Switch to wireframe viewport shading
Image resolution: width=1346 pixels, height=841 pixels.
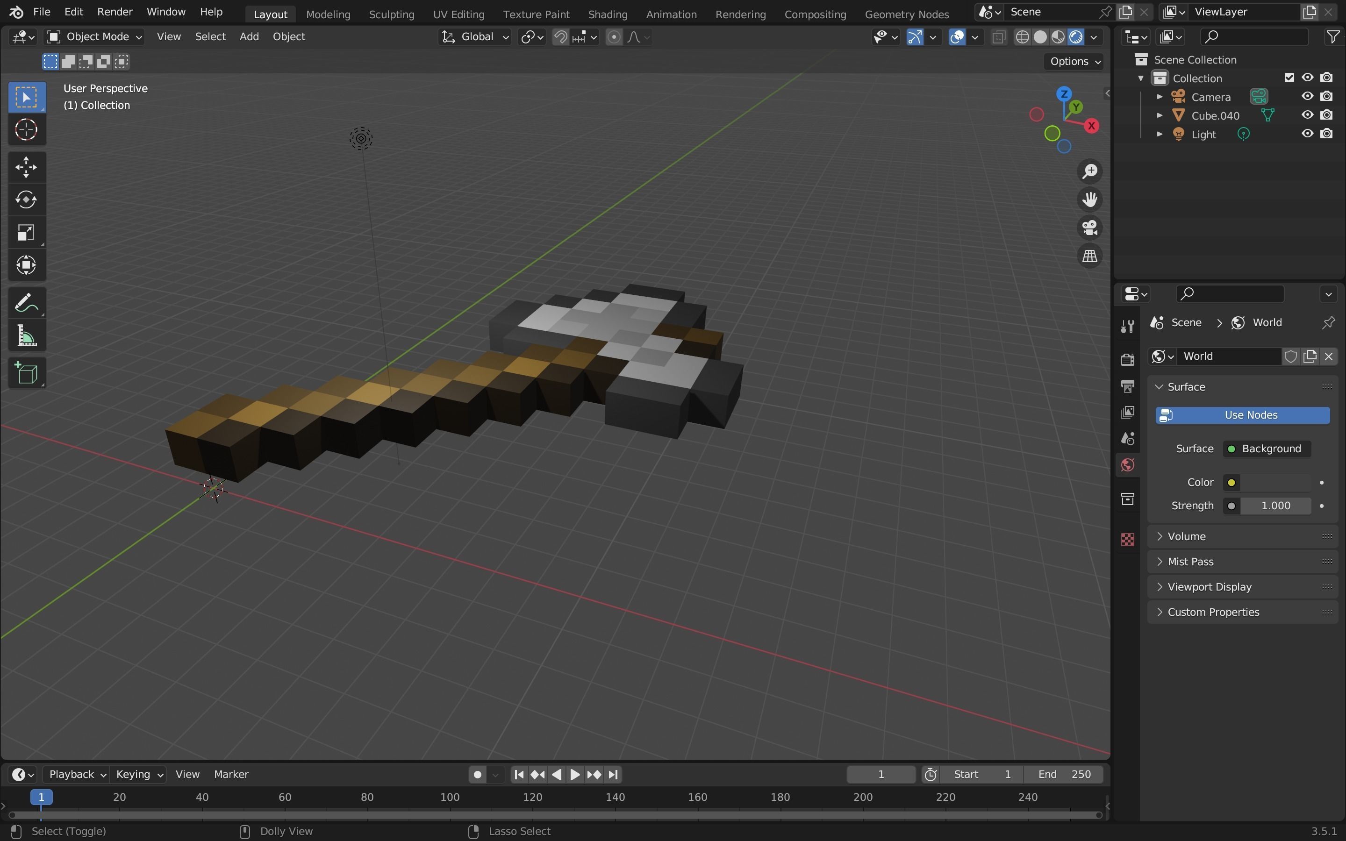coord(1022,37)
